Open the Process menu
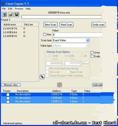The image size is (118, 126). pos(19,9)
